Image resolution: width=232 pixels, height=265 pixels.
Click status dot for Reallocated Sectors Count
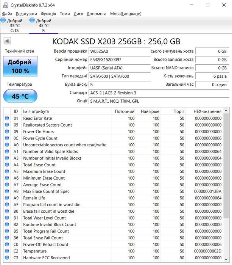pyautogui.click(x=7, y=125)
